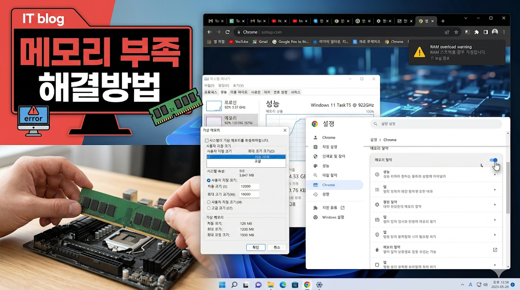Open the apps grid bookmark icon
The image size is (520, 290).
pos(209,42)
